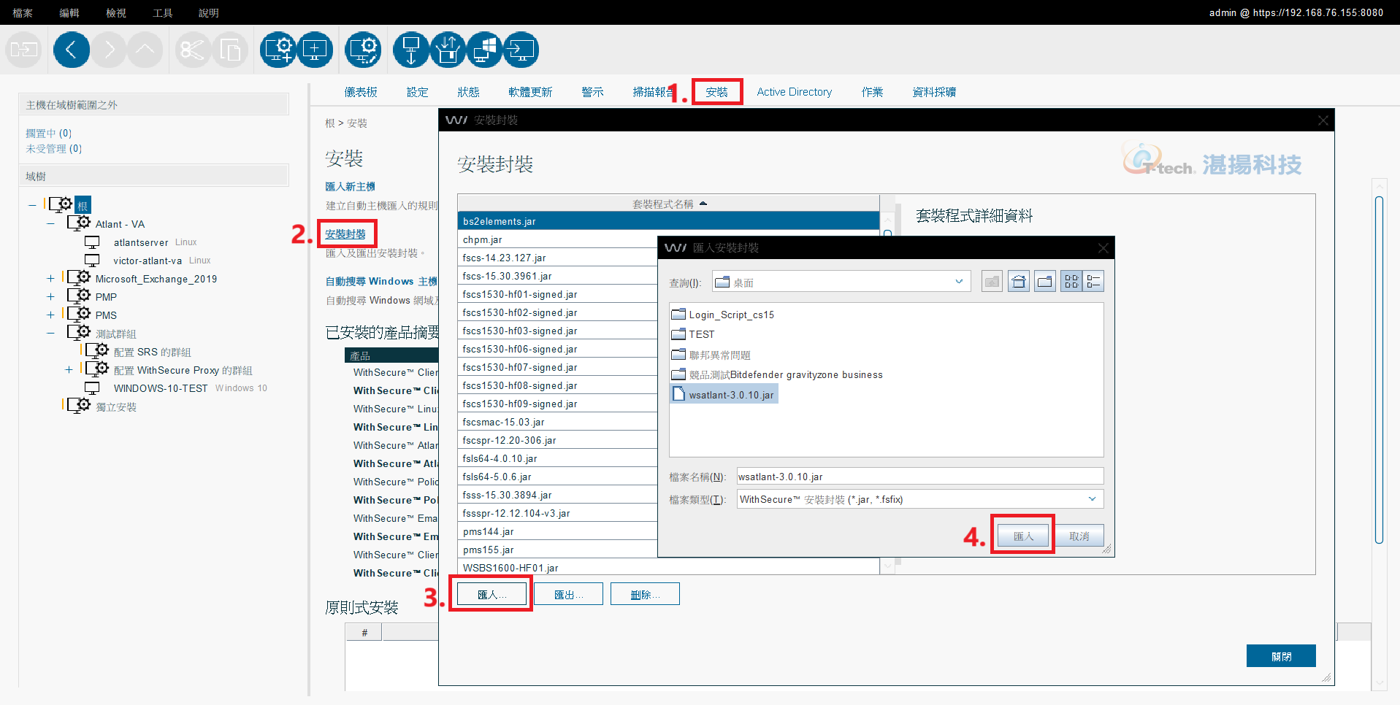The height and width of the screenshot is (705, 1400).
Task: Click the 根 root domain icon in tree
Action: [x=61, y=204]
